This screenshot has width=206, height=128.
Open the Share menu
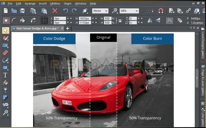pyautogui.click(x=68, y=4)
